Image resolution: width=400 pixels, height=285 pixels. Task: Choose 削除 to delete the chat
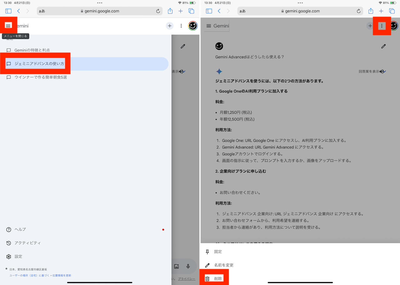(300, 279)
